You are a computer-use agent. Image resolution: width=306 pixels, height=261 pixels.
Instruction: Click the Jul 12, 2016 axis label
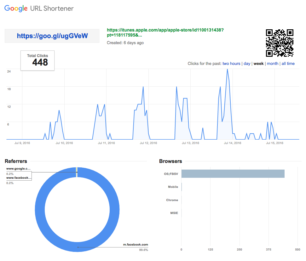click(x=148, y=143)
